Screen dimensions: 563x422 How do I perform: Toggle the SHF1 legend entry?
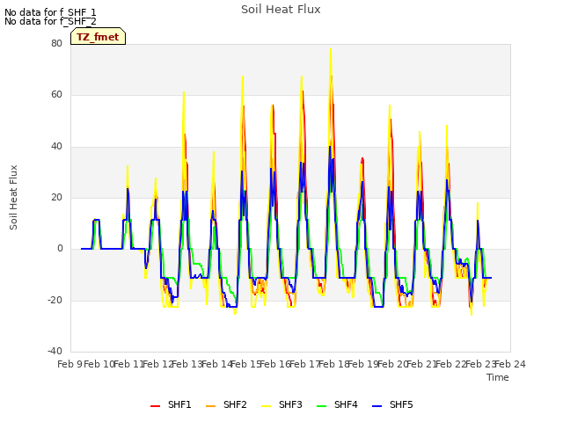coord(171,404)
